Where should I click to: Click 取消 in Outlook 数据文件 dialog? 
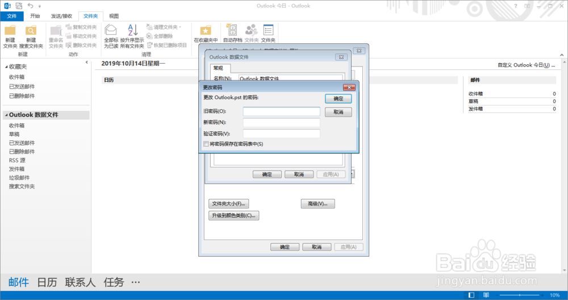coord(299,174)
